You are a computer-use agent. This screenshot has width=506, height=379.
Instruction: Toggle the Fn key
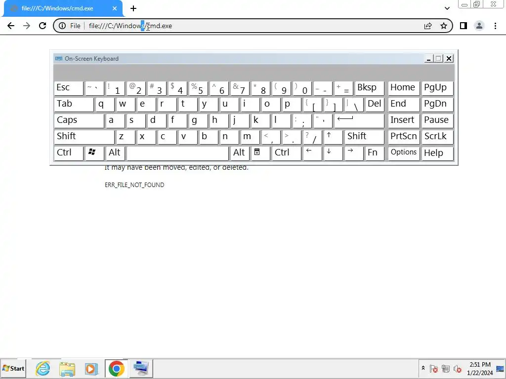click(375, 153)
